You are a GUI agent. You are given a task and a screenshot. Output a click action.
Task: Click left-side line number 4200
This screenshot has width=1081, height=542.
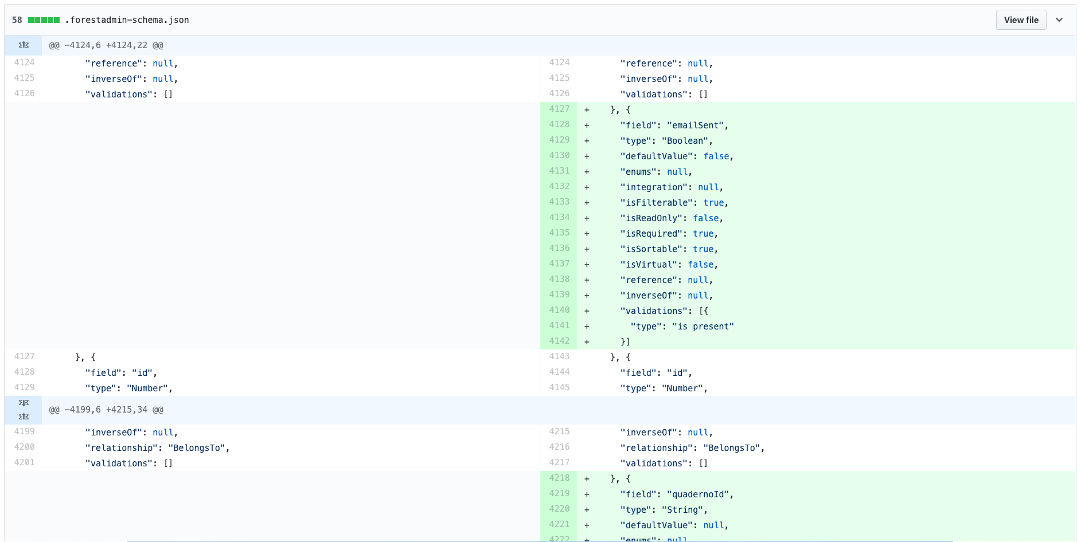24,447
